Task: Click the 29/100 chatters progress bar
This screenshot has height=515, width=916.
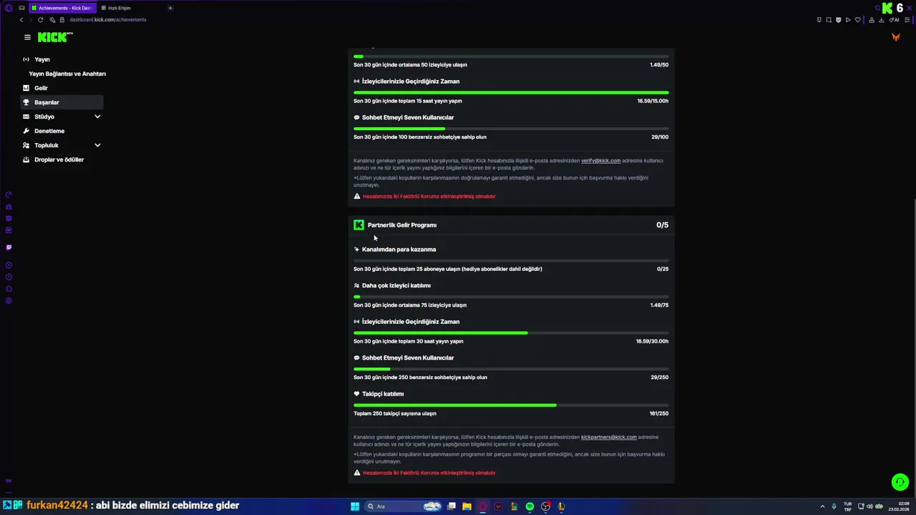Action: coord(511,129)
